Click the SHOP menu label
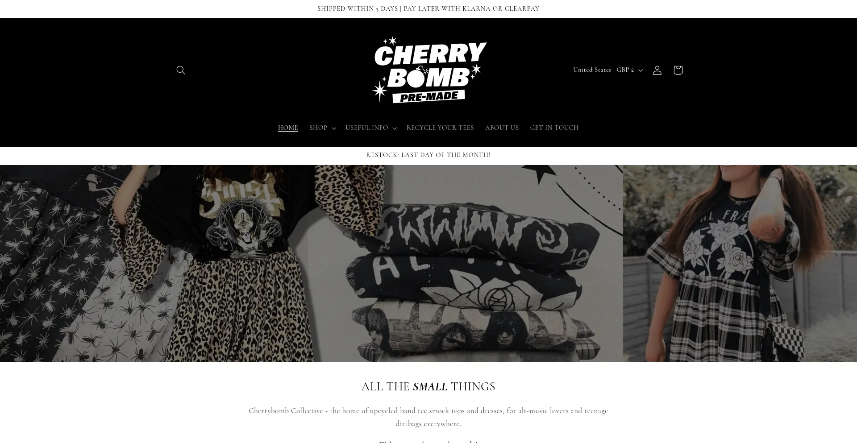The width and height of the screenshot is (857, 443). 318,128
